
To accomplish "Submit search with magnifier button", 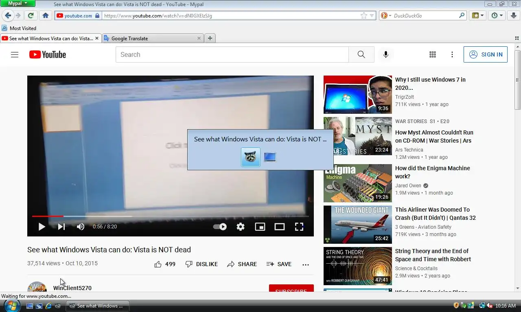I will (x=361, y=54).
